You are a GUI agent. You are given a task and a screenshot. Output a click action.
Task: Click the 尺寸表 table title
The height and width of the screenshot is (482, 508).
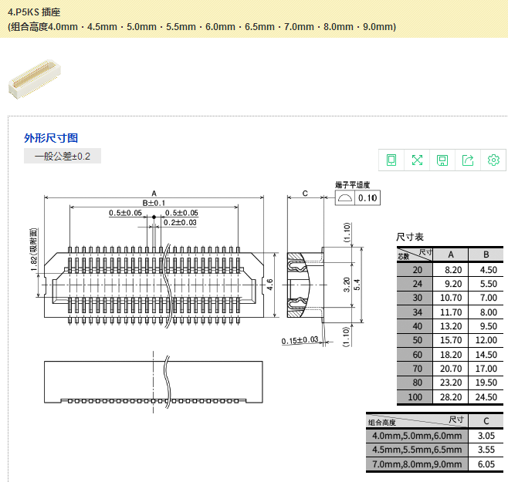pos(410,237)
